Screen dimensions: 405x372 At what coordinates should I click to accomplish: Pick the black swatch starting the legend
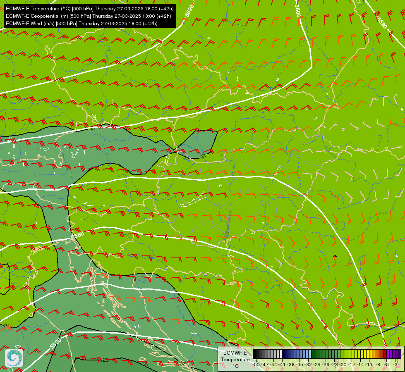[x=255, y=354]
